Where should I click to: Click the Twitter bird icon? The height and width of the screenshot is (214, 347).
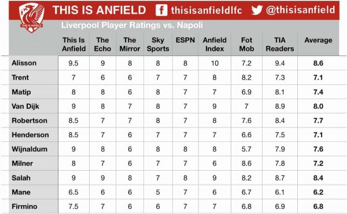[257, 10]
